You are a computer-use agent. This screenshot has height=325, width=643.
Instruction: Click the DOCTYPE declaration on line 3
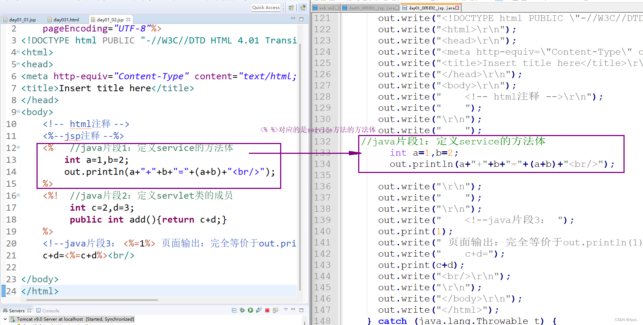coord(159,41)
